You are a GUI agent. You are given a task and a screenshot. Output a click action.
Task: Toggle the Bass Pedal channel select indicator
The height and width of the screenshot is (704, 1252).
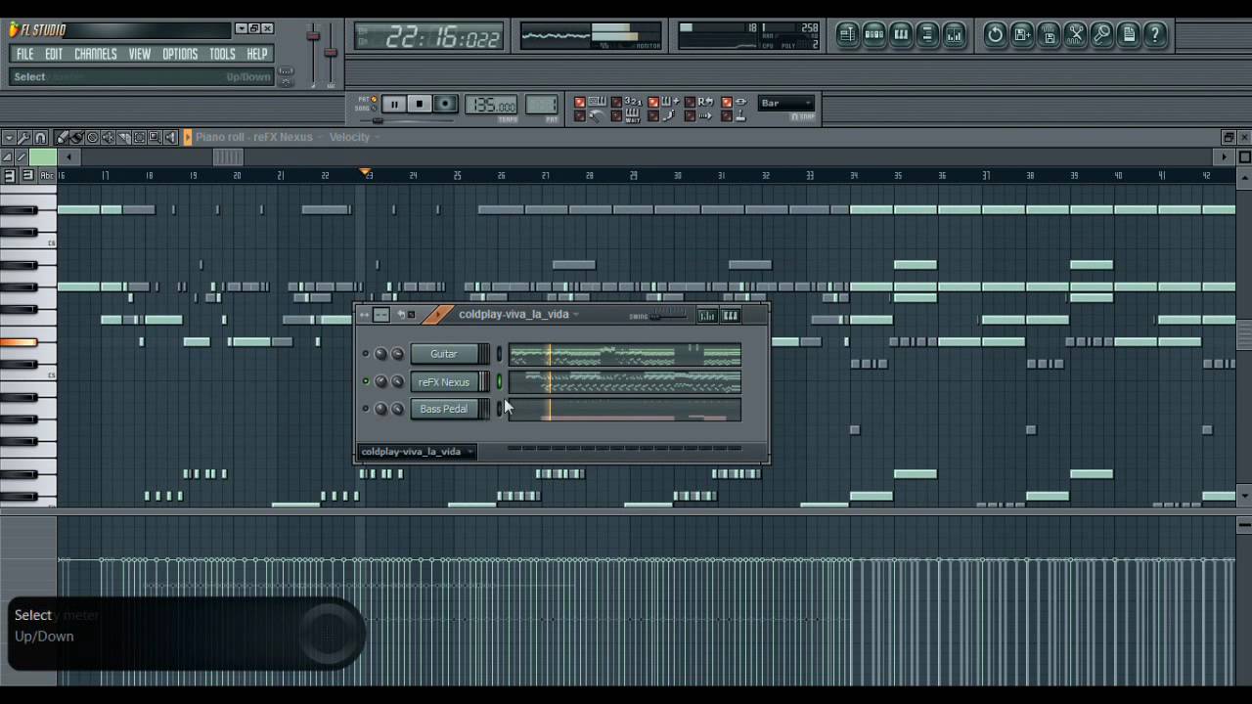click(499, 409)
